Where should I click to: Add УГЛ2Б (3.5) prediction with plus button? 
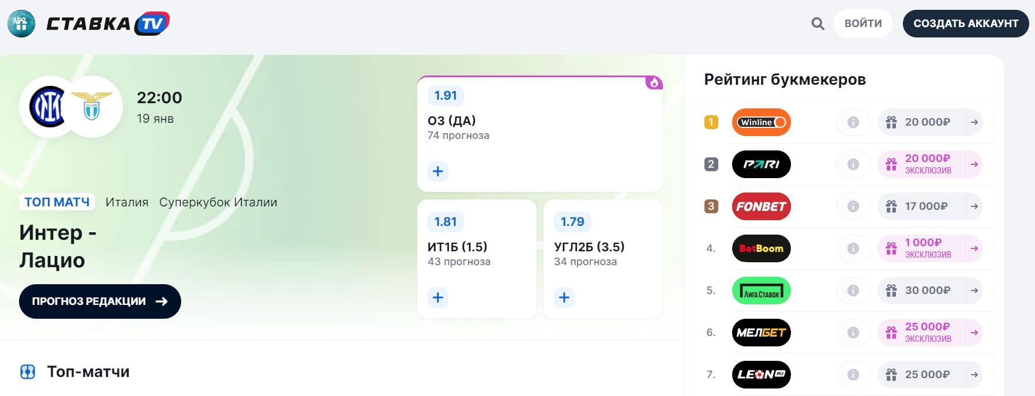click(x=564, y=297)
